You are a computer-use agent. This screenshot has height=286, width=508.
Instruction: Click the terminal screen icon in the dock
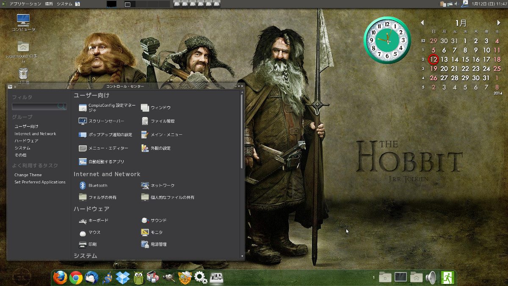(400, 278)
